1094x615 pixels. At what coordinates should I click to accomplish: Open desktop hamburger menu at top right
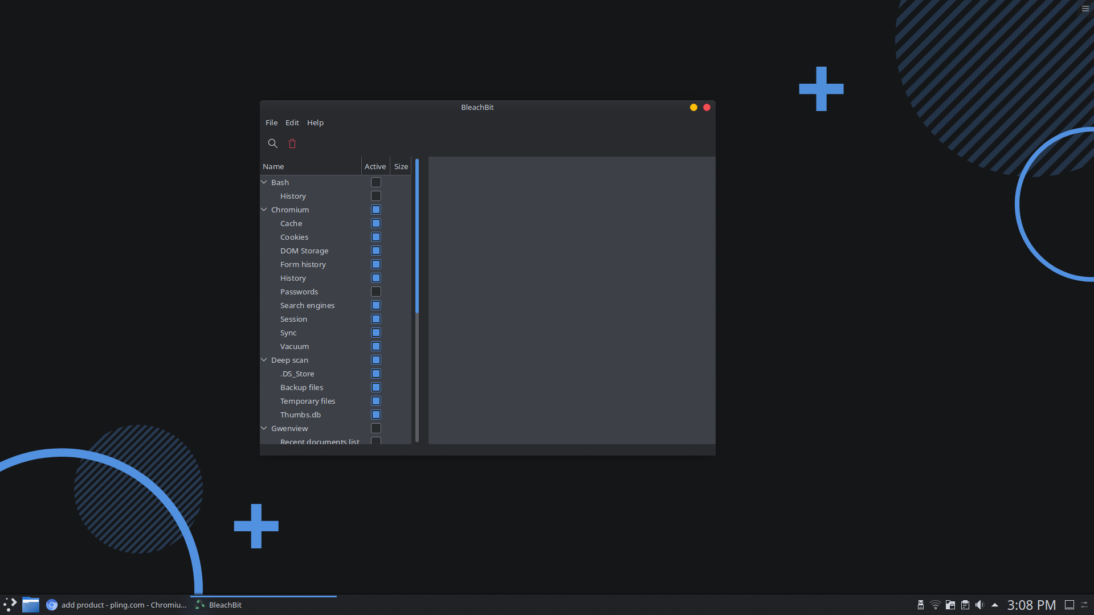click(1085, 9)
